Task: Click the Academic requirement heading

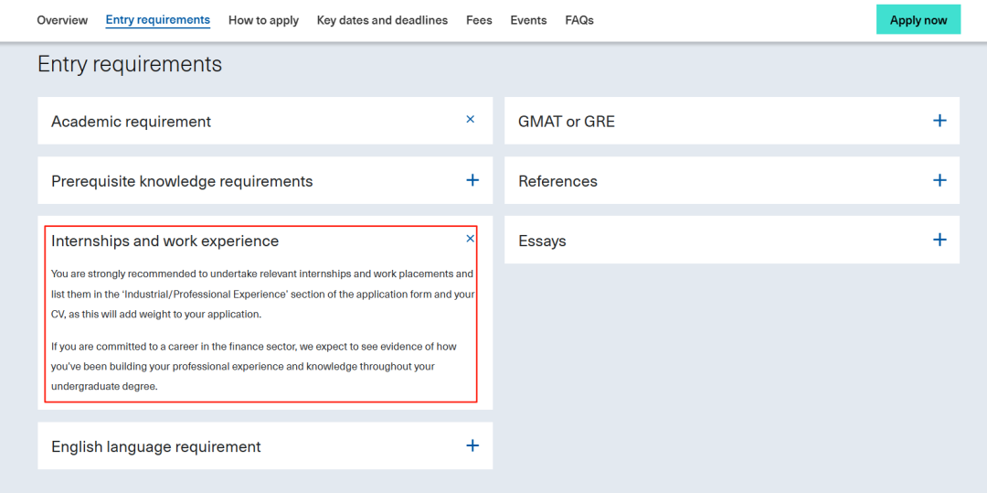Action: (x=131, y=122)
